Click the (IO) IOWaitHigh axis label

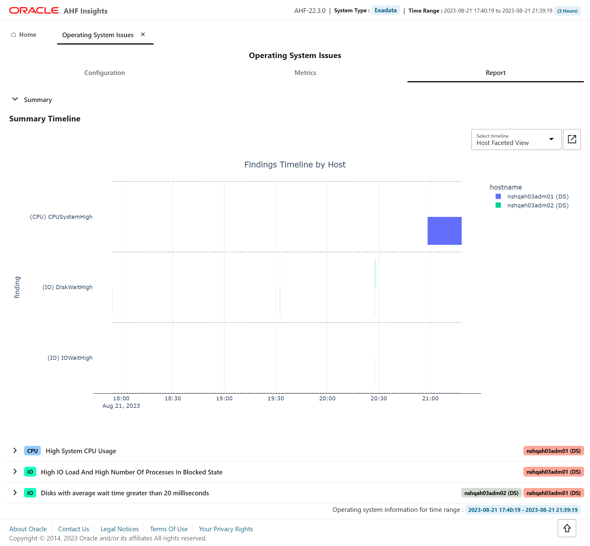70,358
